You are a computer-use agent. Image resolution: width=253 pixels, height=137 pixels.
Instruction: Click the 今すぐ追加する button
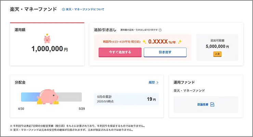click(x=120, y=52)
